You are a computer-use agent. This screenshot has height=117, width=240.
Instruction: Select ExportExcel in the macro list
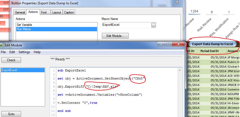[23, 70]
